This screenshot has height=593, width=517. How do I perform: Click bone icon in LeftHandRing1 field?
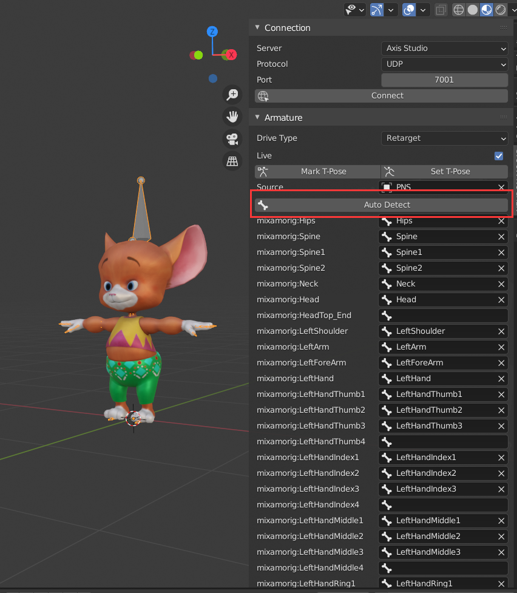tap(387, 584)
